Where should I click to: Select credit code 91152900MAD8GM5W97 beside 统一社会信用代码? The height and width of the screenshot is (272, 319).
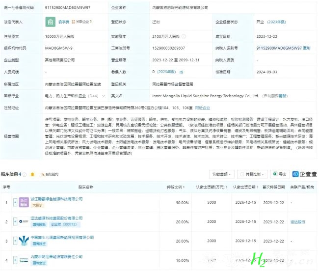coord(68,8)
